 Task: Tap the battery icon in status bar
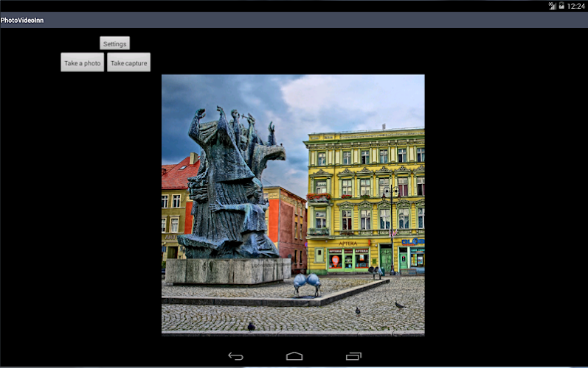pyautogui.click(x=561, y=5)
